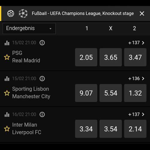
Task: Expand +136 markets for Sporting Lisbon match
Action: click(136, 79)
